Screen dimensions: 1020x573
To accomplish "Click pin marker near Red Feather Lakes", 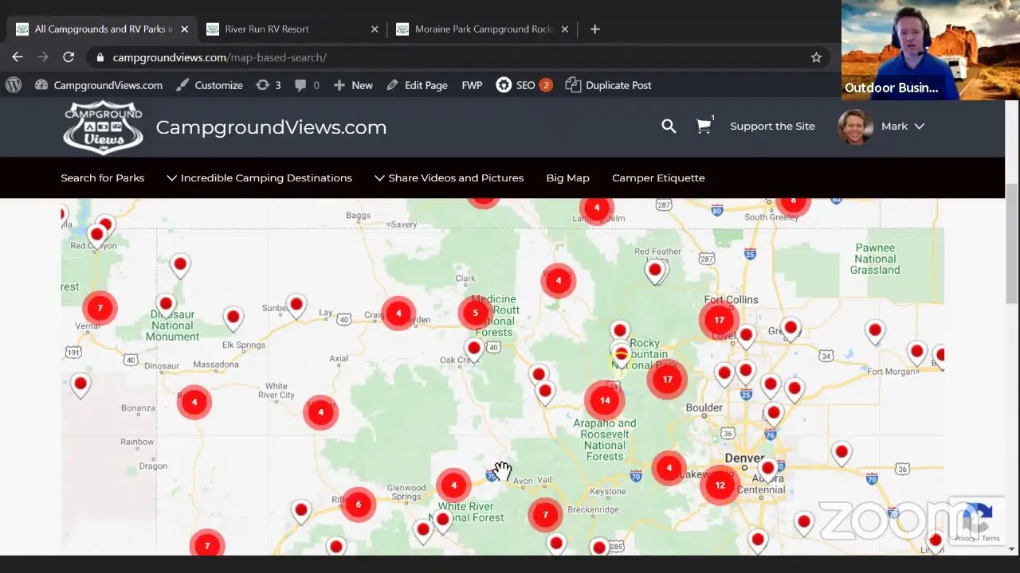I will tap(655, 271).
